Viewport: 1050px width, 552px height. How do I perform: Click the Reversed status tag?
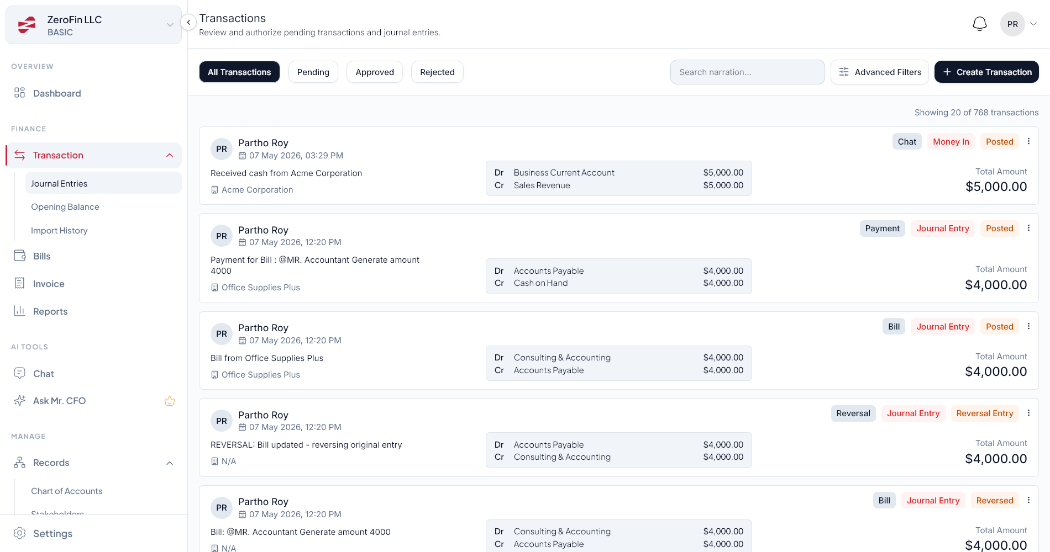tap(995, 500)
